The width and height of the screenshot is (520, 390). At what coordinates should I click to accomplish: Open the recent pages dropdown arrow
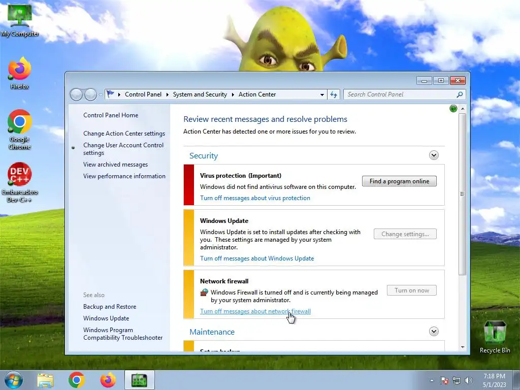pyautogui.click(x=101, y=95)
